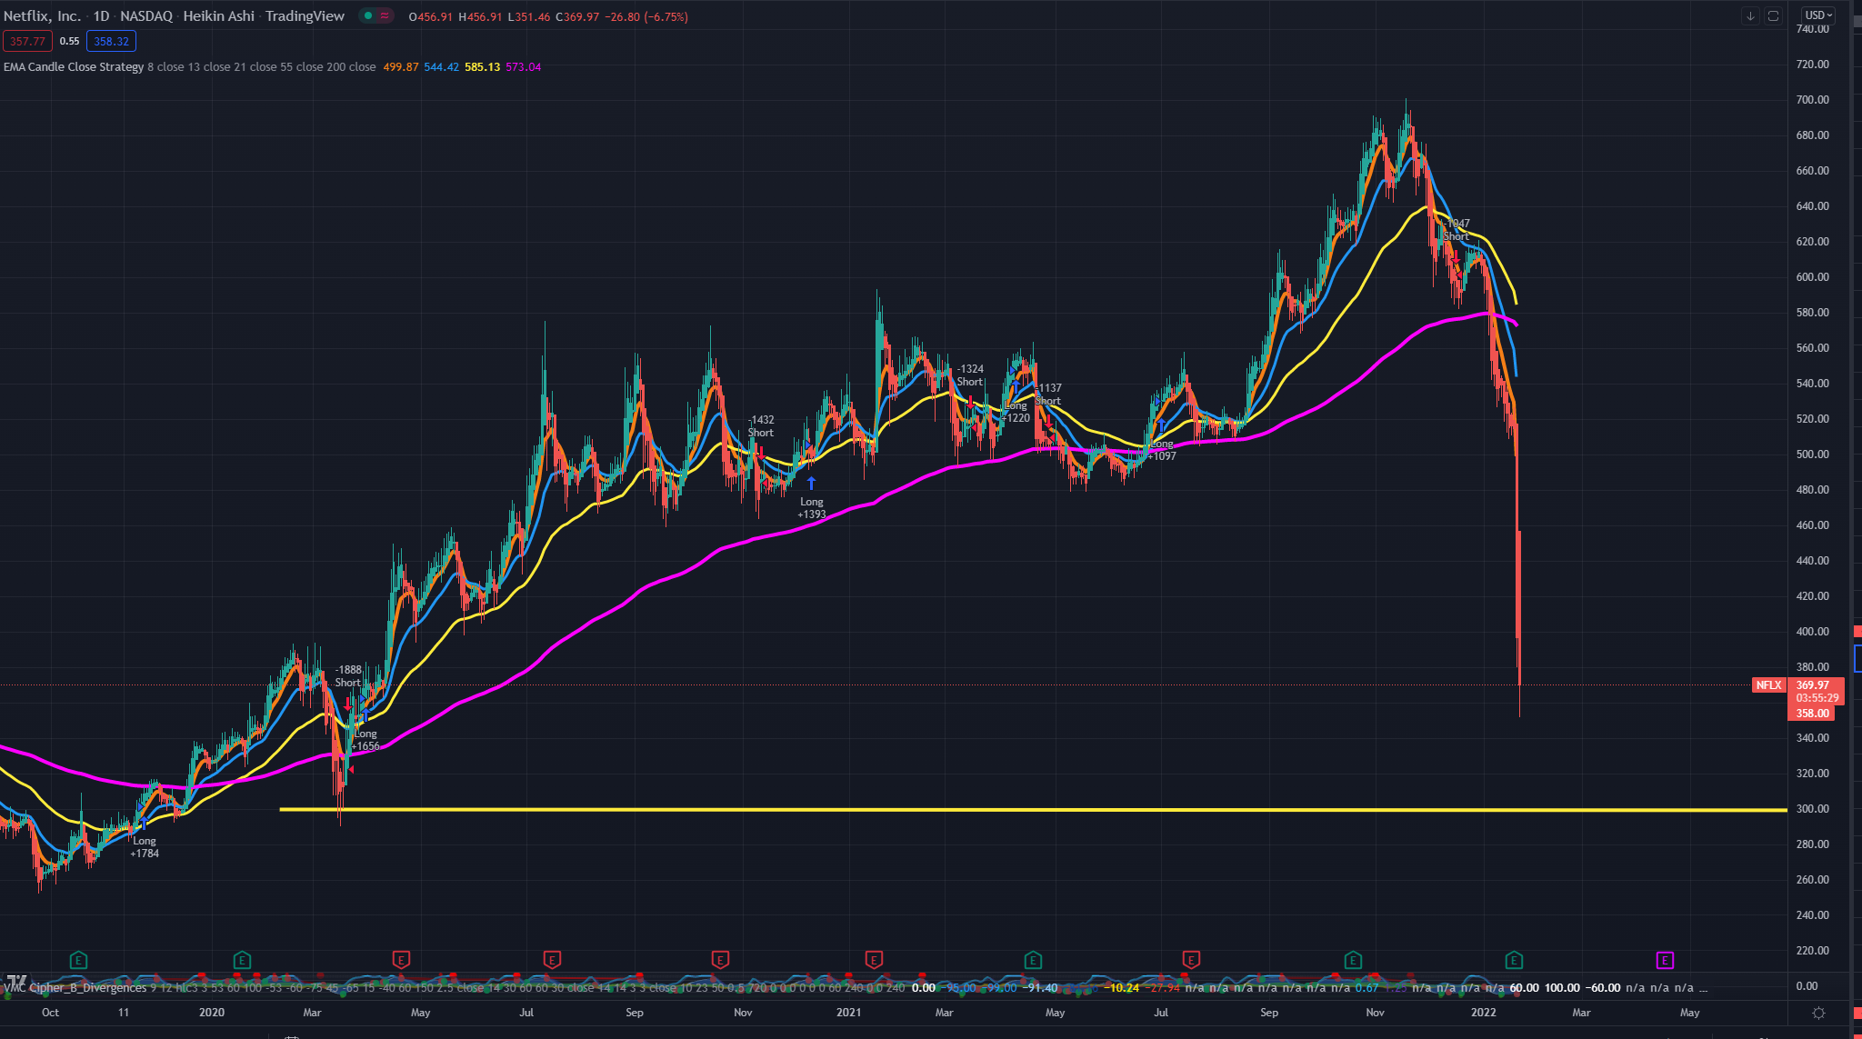The height and width of the screenshot is (1039, 1862).
Task: Click the red earnings marker for July 2021
Action: [1191, 960]
